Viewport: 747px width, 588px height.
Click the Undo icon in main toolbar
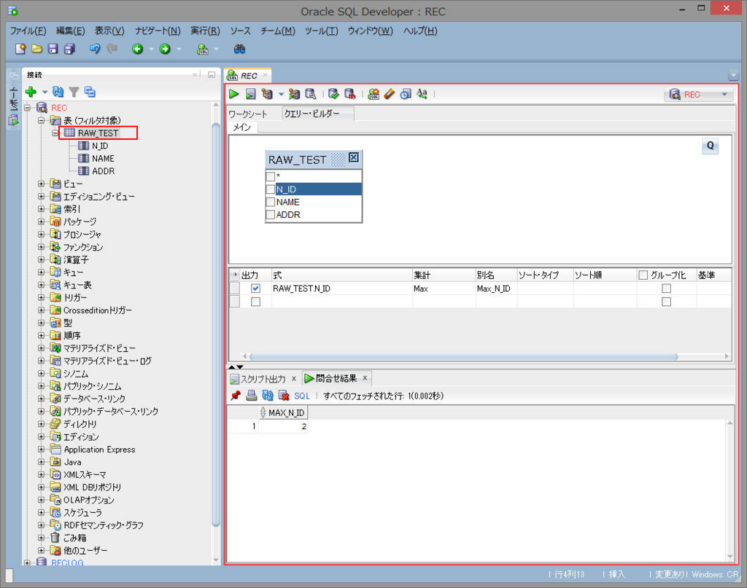[x=95, y=49]
